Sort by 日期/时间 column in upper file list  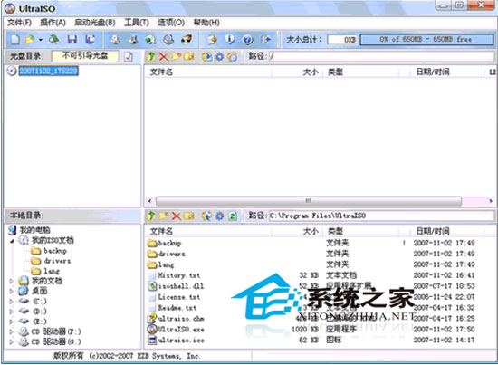point(446,72)
